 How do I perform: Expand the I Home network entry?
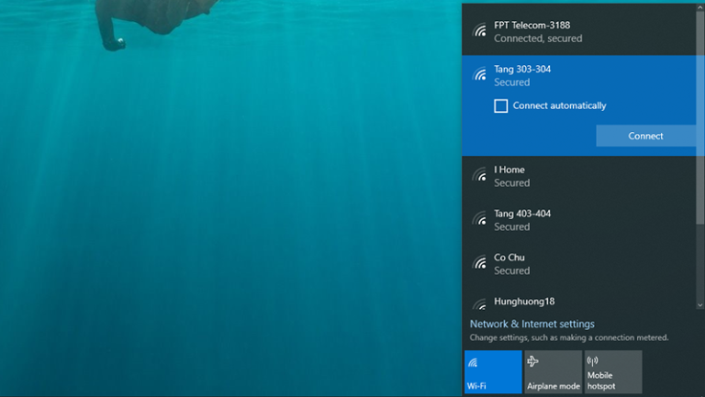(578, 175)
